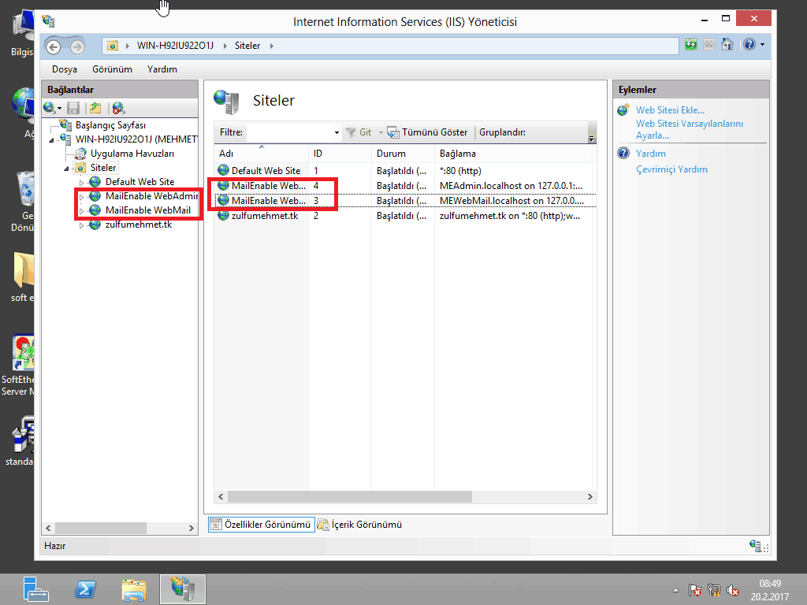Open the Görünüm menu

coord(112,69)
